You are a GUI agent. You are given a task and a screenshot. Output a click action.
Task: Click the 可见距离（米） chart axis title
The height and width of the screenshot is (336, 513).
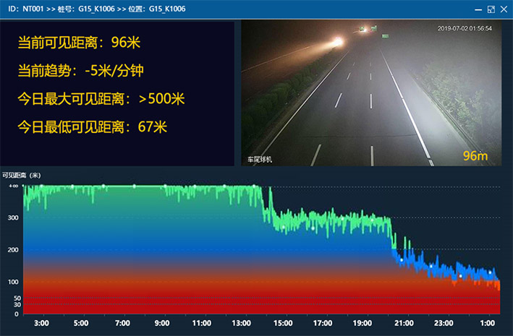click(x=22, y=175)
